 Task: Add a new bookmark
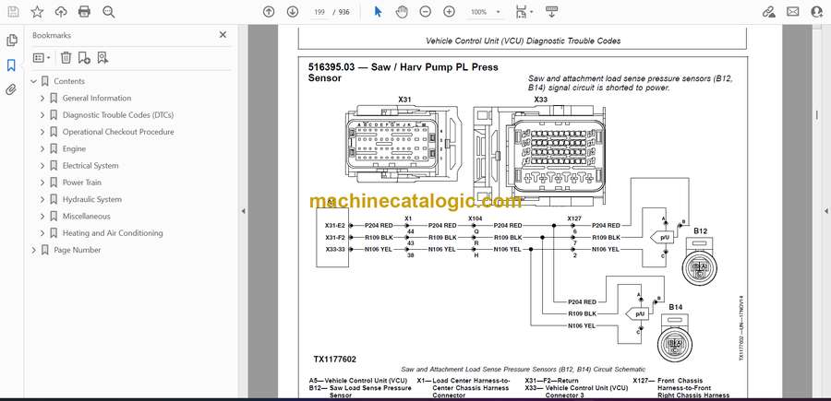point(84,58)
